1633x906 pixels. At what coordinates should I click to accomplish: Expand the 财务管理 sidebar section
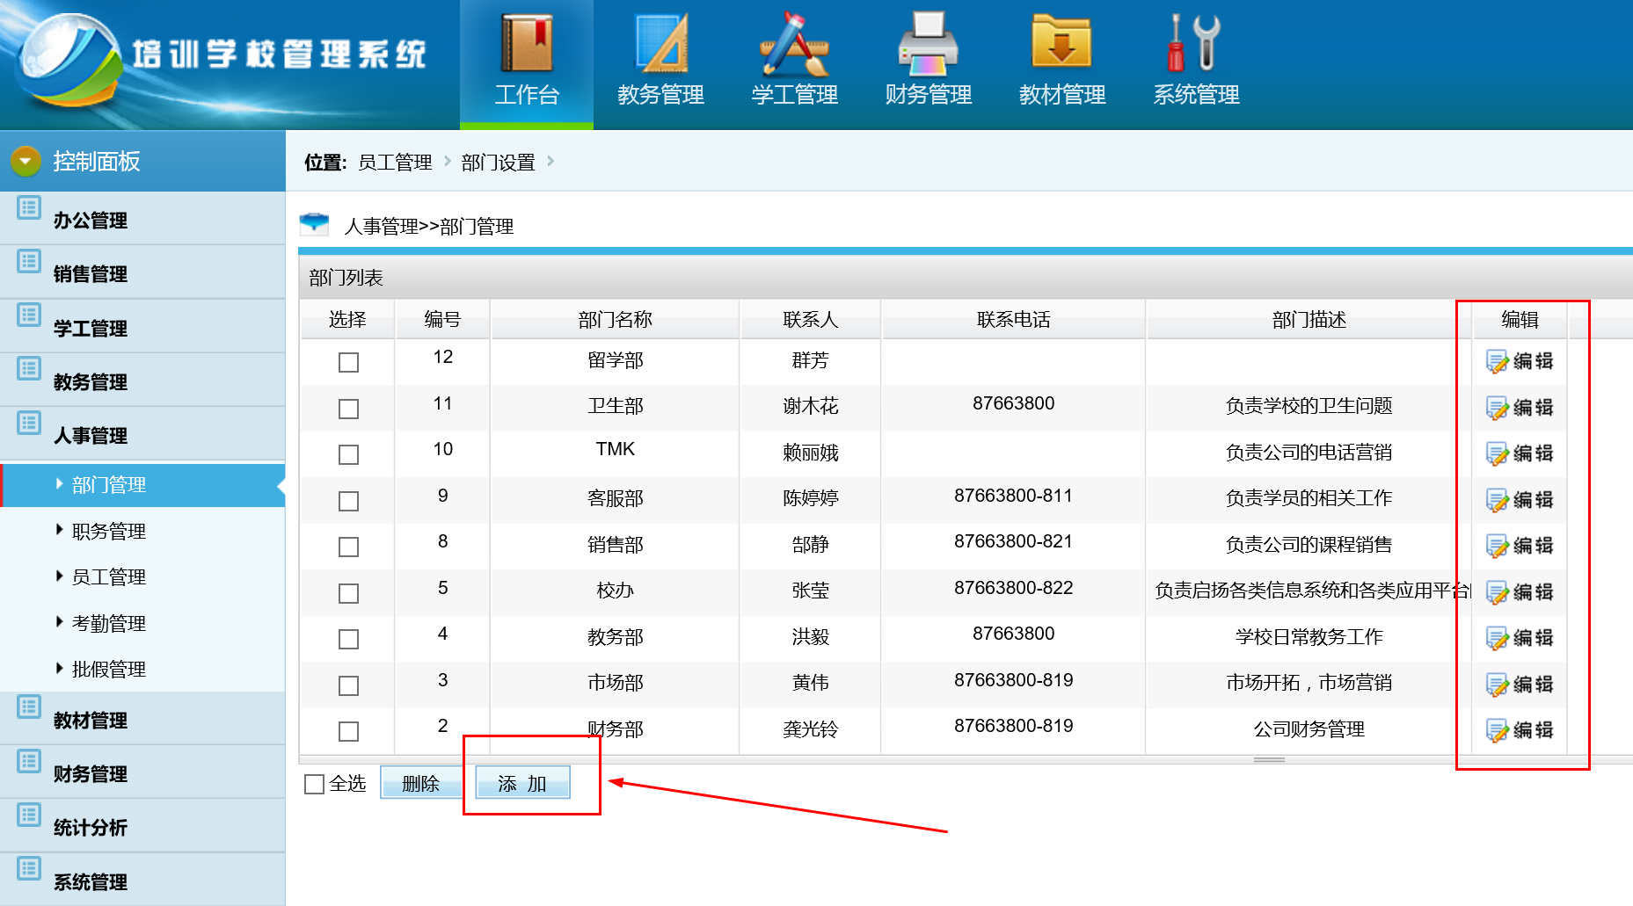(90, 773)
